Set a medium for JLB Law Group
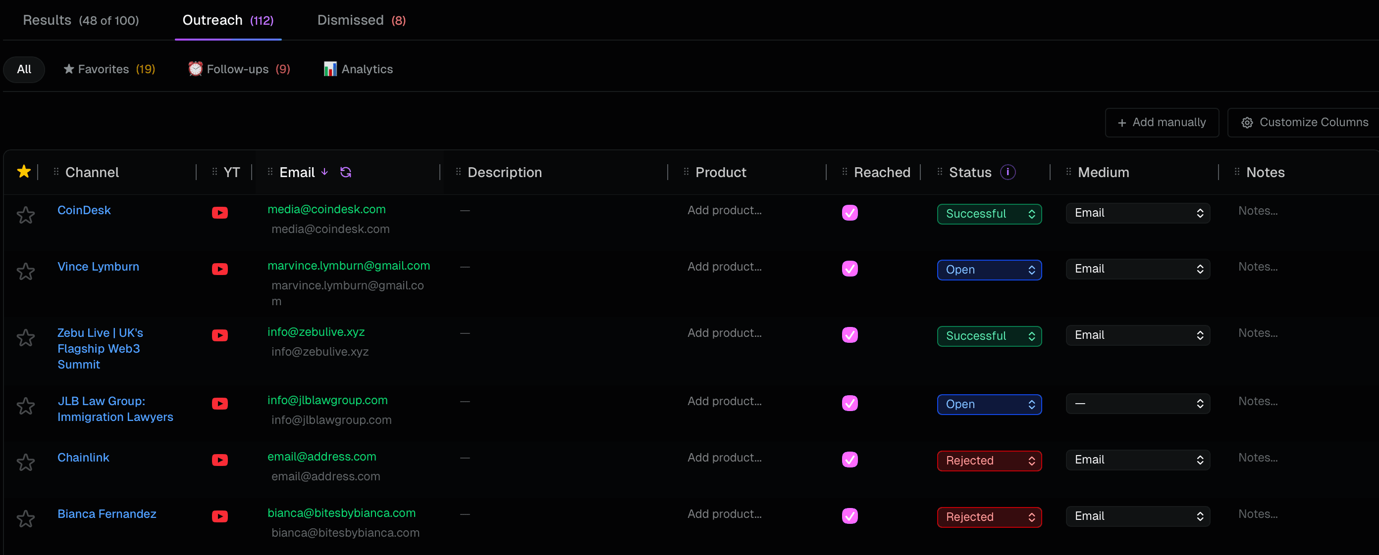 [x=1138, y=404]
